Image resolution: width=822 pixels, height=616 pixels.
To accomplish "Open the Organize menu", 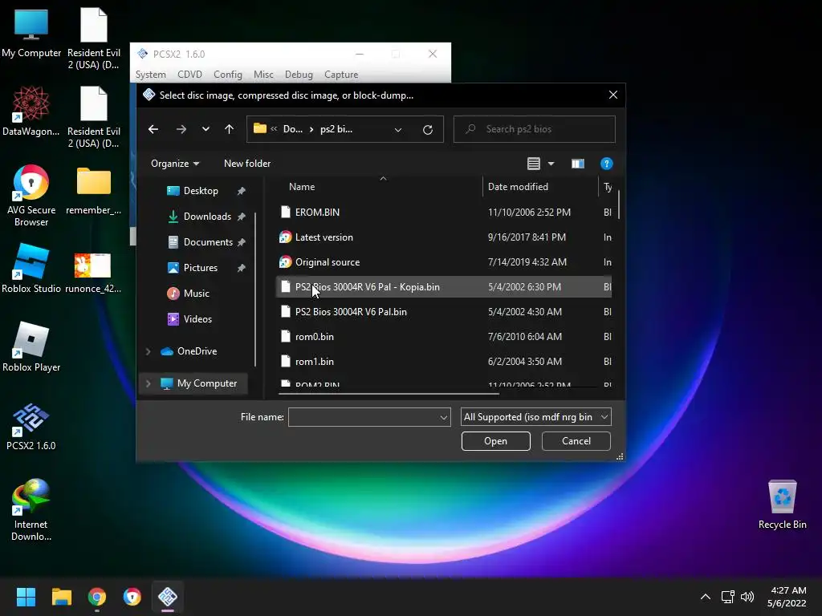I will tap(175, 164).
